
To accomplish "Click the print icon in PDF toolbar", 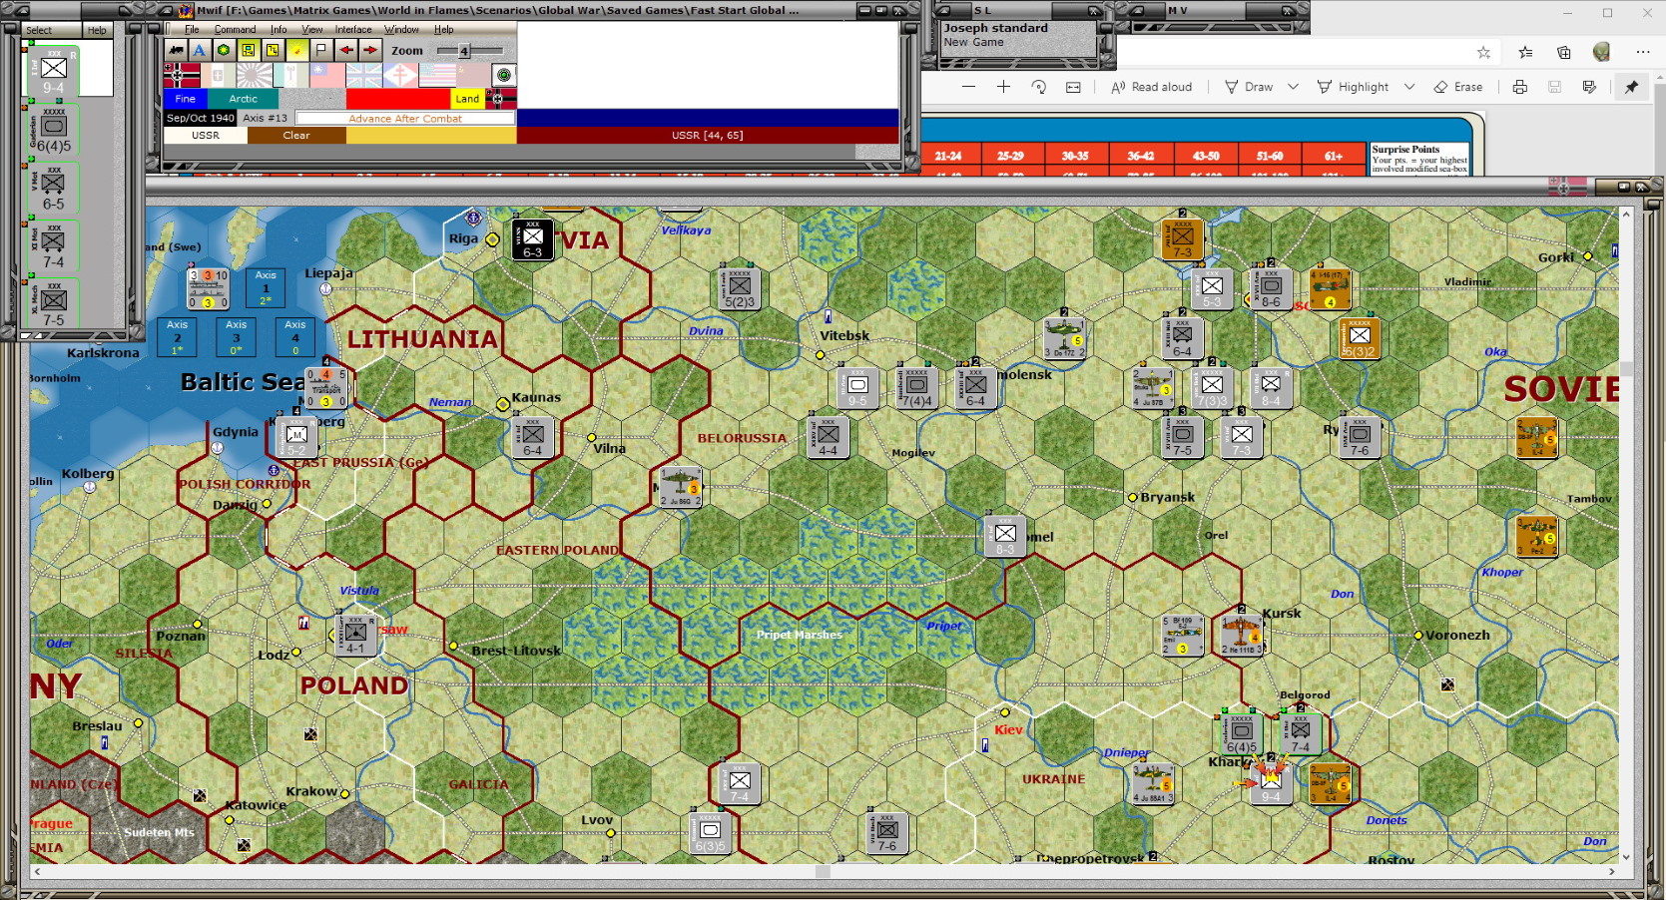I will [1519, 87].
